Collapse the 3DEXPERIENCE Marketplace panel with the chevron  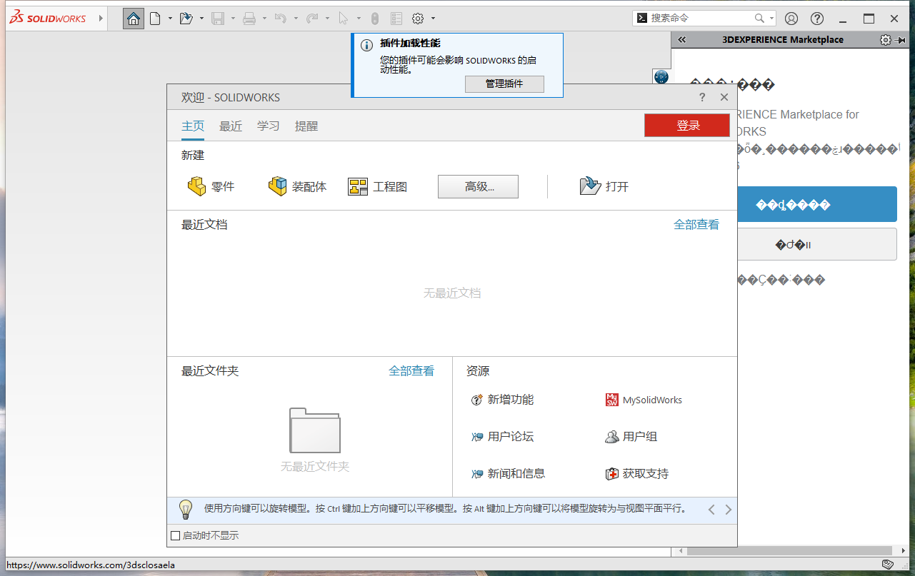[x=681, y=39]
